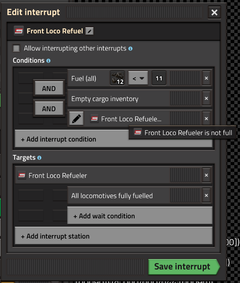The height and width of the screenshot is (283, 240).
Task: Toggle the second AND operator to OR
Action: 49,108
